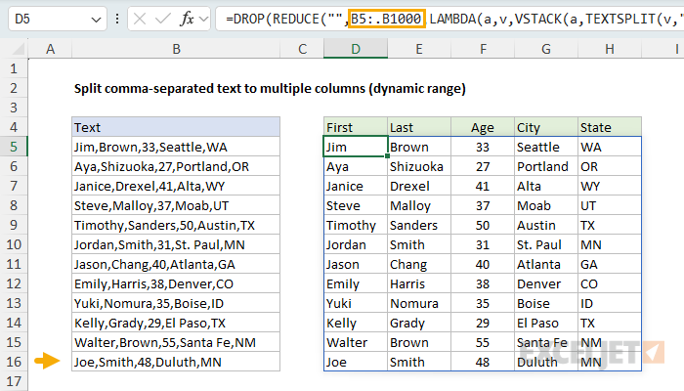This screenshot has width=684, height=391.
Task: Click the Text header cell in column B
Action: coord(176,127)
